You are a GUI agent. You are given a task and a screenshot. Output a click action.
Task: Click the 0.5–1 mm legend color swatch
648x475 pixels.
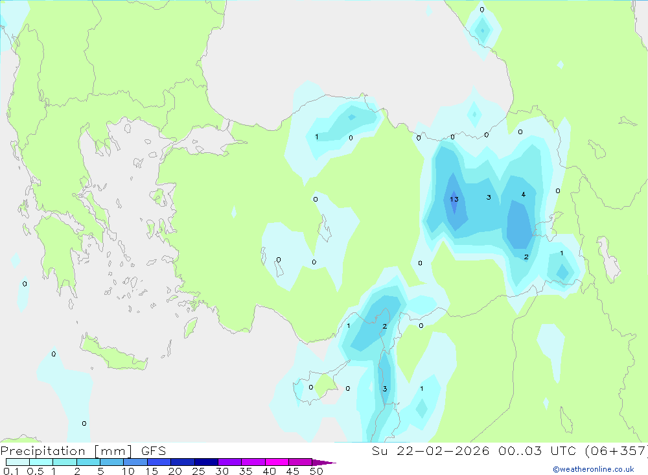(x=41, y=462)
